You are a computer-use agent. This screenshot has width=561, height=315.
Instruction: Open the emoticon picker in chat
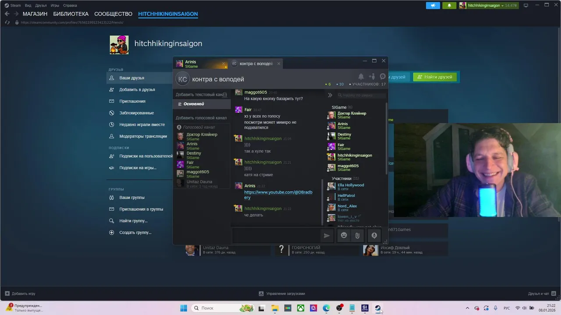point(344,236)
